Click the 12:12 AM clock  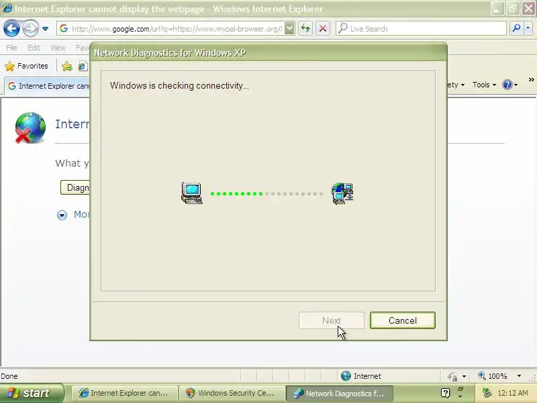(x=512, y=393)
